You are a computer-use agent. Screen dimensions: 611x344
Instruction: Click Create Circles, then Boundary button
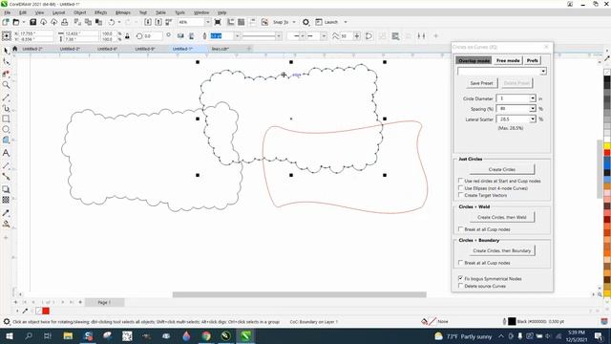502,250
